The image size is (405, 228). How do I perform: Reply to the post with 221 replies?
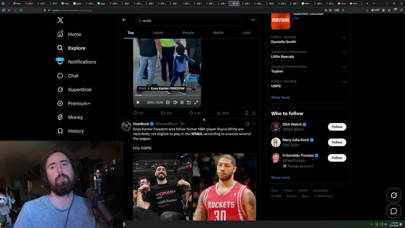click(x=138, y=113)
